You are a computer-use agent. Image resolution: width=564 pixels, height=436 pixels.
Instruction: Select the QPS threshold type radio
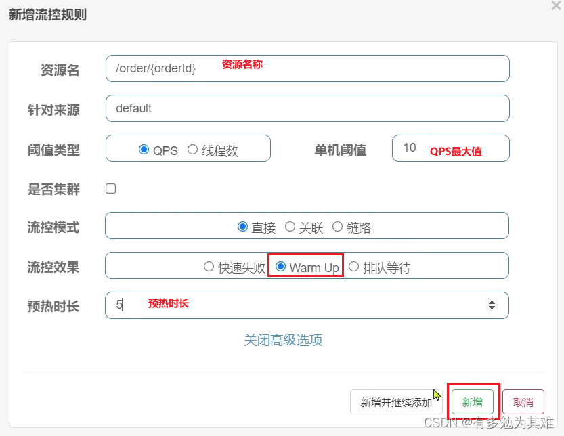point(144,150)
